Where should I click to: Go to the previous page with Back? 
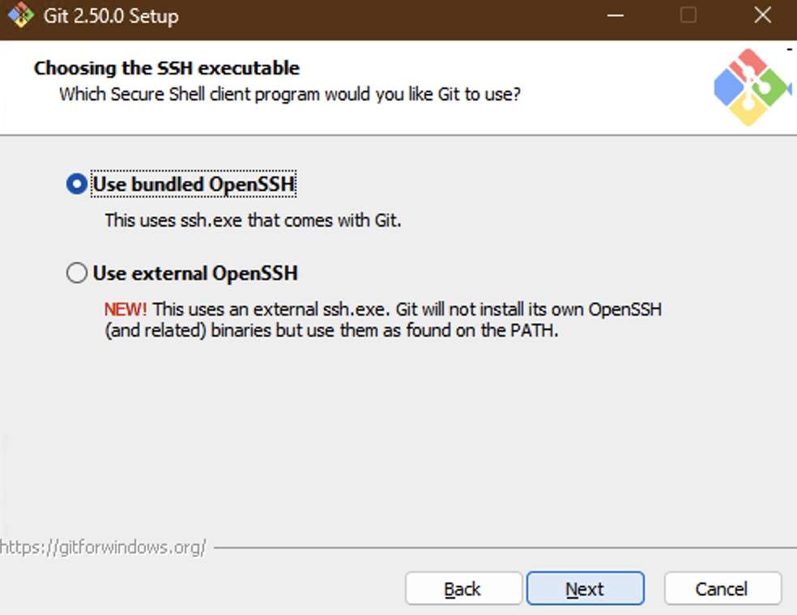(463, 588)
